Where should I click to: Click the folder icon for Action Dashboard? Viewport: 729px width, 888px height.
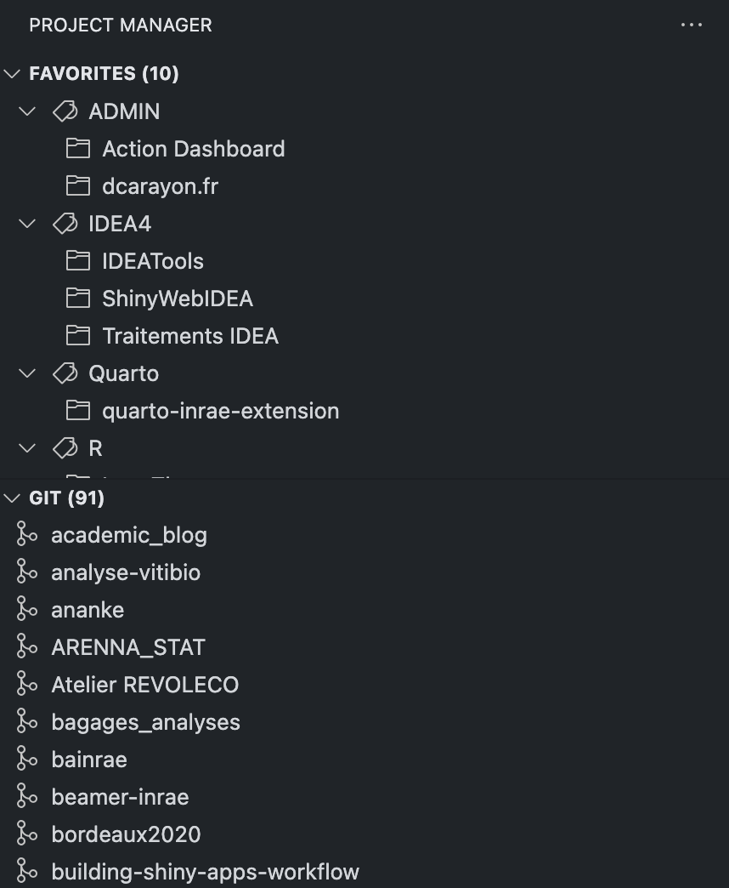click(78, 149)
